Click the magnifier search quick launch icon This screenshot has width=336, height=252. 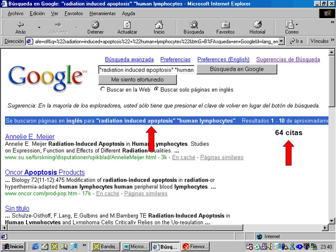tap(64, 247)
